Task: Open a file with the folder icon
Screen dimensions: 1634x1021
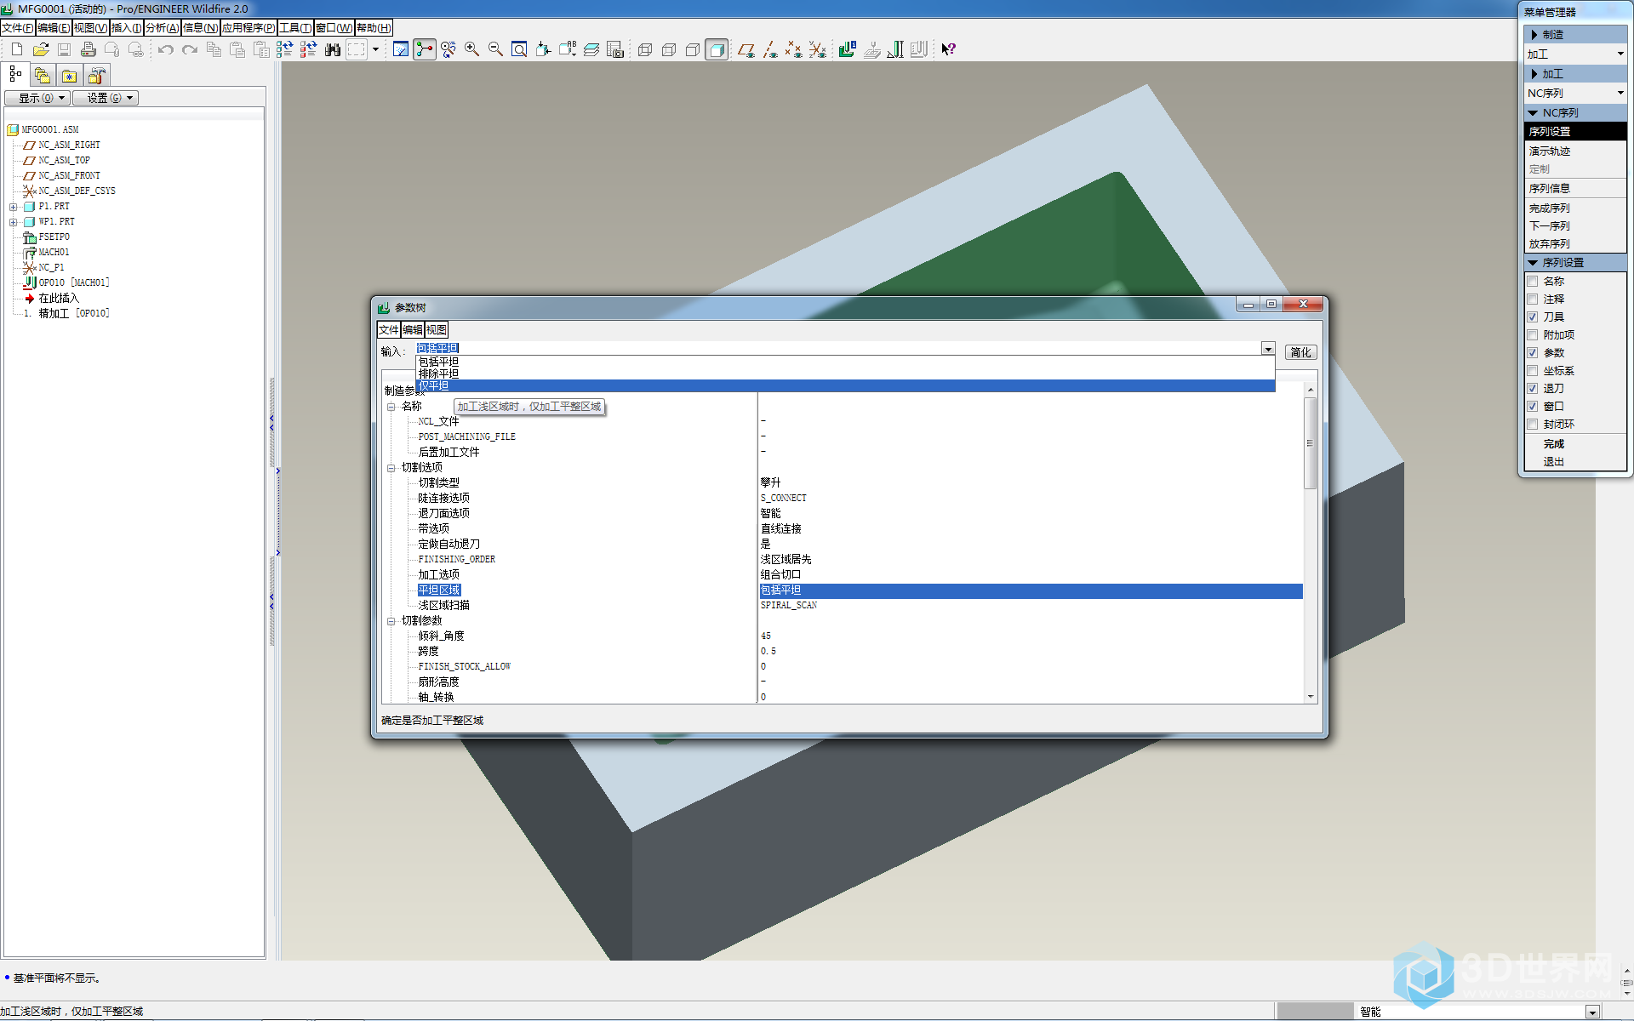Action: pyautogui.click(x=40, y=49)
